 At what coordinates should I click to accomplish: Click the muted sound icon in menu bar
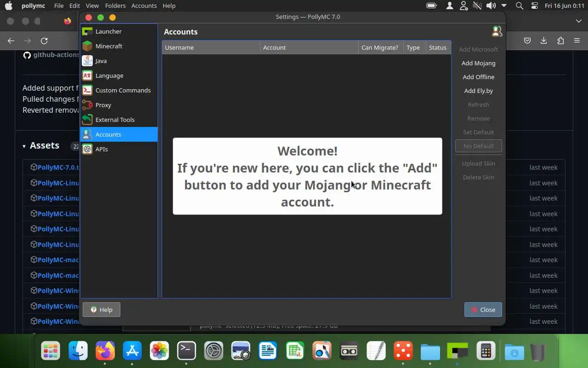477,6
